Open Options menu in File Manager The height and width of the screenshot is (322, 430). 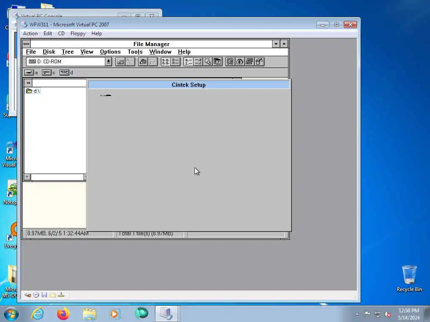110,52
